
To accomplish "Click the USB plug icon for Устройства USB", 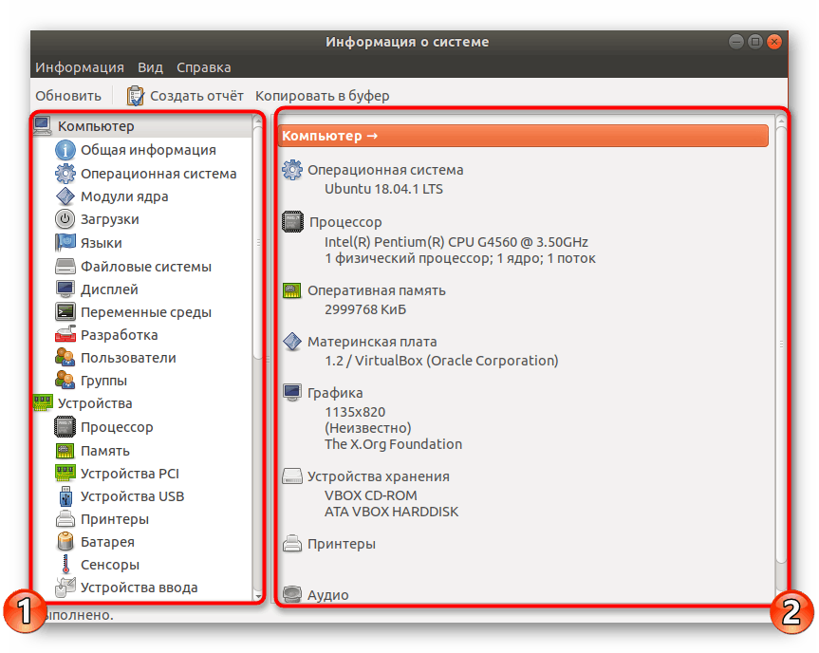I will [x=65, y=496].
